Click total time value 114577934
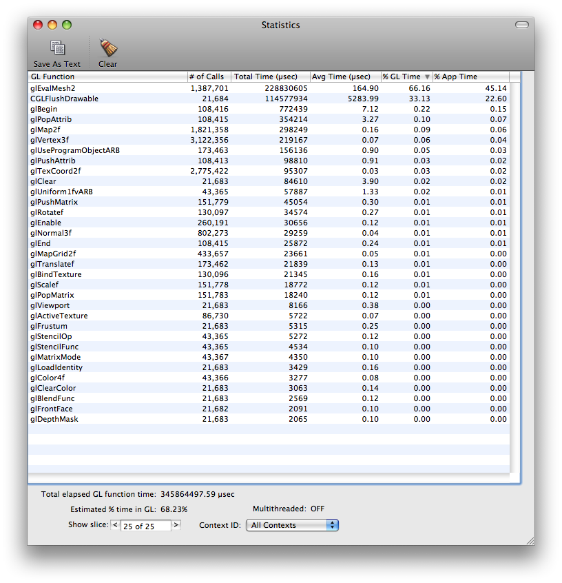This screenshot has width=562, height=583. point(287,99)
